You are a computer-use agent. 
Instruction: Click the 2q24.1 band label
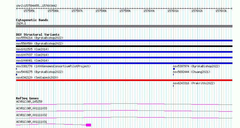21,23
